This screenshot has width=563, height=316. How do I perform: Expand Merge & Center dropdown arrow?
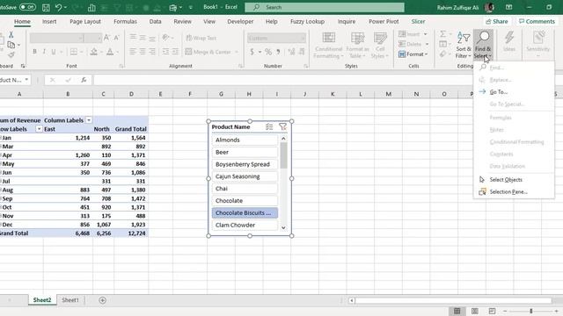(x=237, y=53)
